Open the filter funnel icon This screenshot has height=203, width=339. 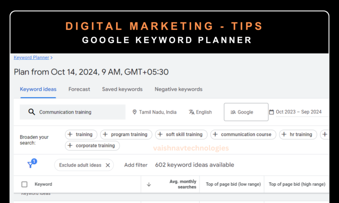click(31, 164)
